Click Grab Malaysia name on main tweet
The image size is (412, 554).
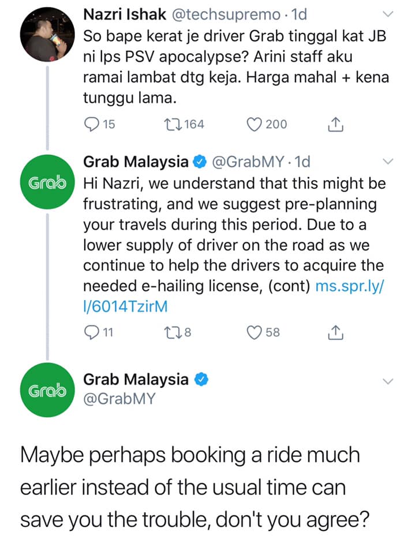(136, 379)
